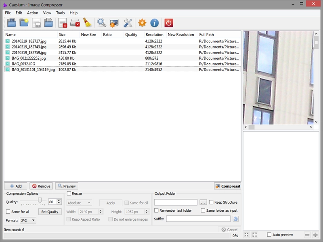Click the suffix reset refresh icon
This screenshot has height=242, width=323.
[x=236, y=219]
